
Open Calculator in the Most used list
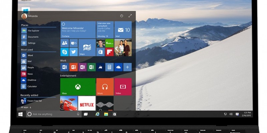pos(29,86)
